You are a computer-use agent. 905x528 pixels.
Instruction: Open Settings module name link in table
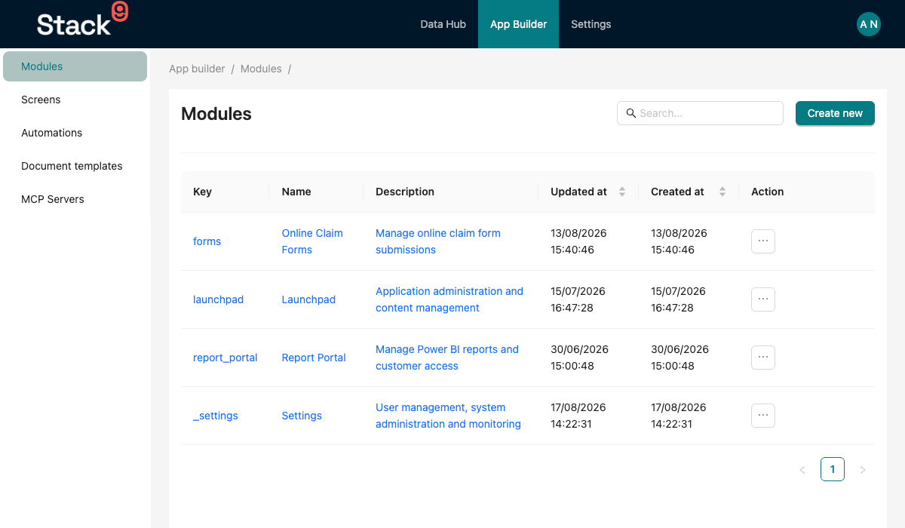302,416
